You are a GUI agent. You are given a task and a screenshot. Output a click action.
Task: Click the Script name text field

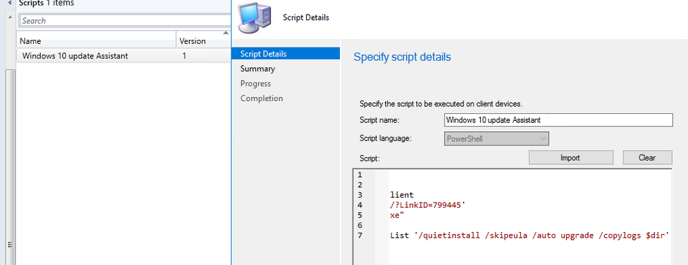558,120
